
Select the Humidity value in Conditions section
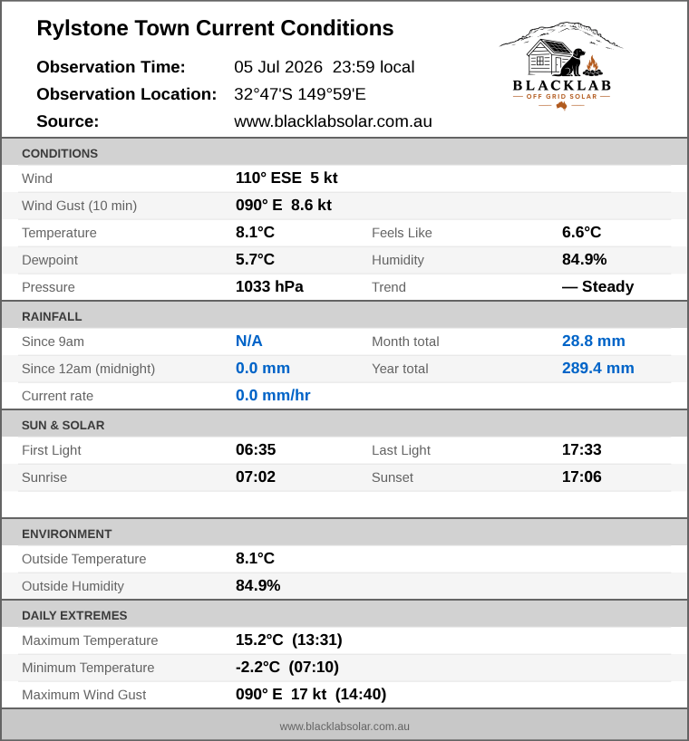[585, 259]
